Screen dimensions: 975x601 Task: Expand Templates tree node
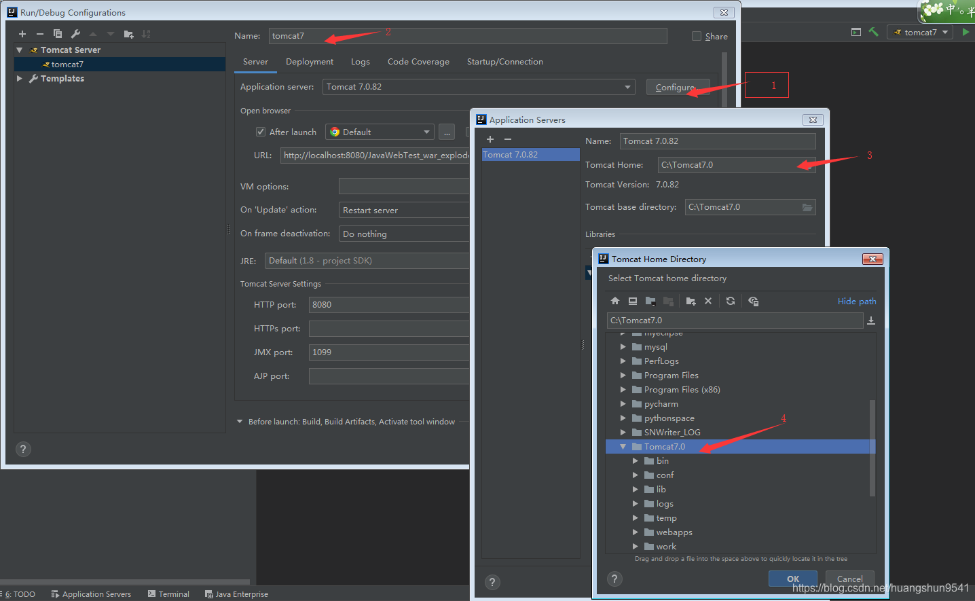point(20,79)
